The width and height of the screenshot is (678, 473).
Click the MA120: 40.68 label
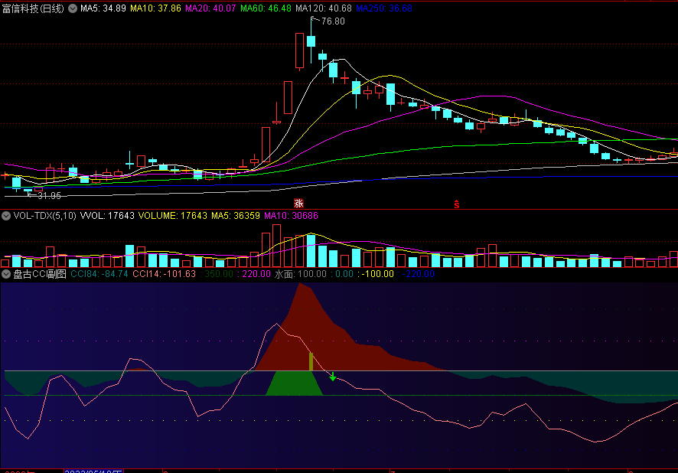(324, 8)
